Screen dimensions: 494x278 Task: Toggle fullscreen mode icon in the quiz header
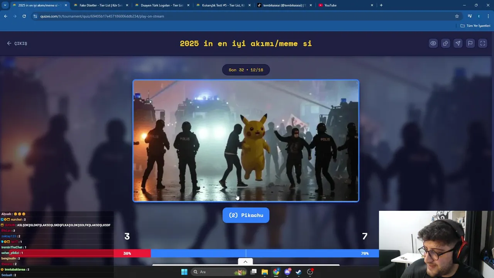(x=482, y=43)
